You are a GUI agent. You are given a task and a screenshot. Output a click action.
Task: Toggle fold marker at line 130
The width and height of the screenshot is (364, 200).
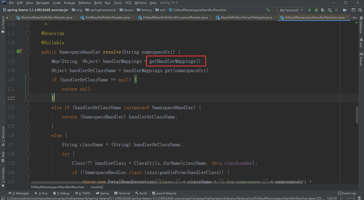[x=29, y=172]
